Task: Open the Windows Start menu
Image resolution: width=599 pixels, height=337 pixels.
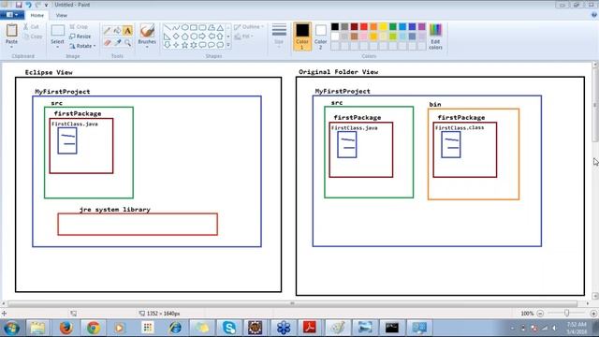Action: click(x=11, y=328)
